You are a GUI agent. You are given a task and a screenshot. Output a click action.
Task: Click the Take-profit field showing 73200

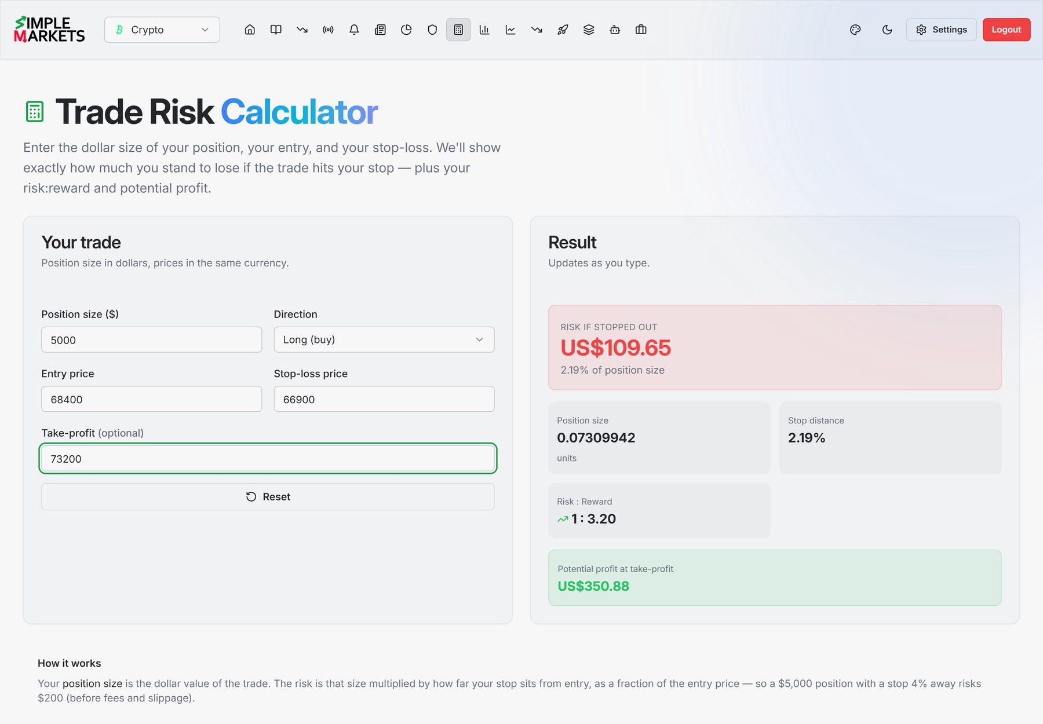[268, 459]
